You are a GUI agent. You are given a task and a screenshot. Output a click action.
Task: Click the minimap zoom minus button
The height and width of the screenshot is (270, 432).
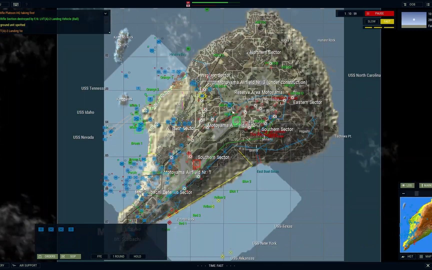point(403,193)
